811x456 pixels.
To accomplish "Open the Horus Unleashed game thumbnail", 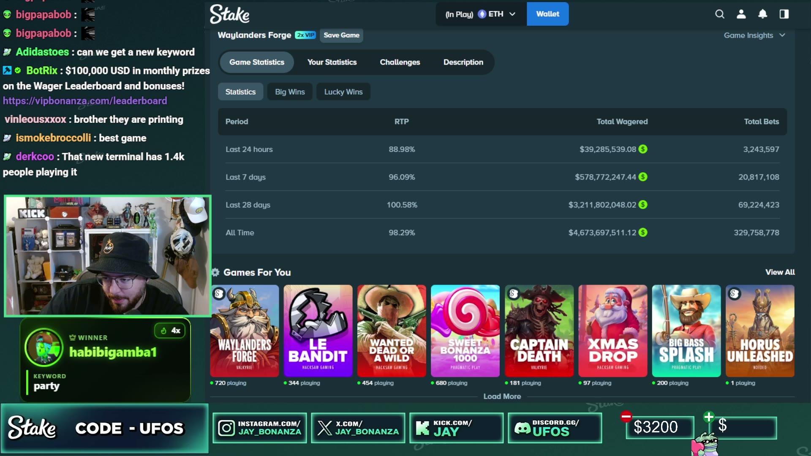I will pyautogui.click(x=760, y=331).
